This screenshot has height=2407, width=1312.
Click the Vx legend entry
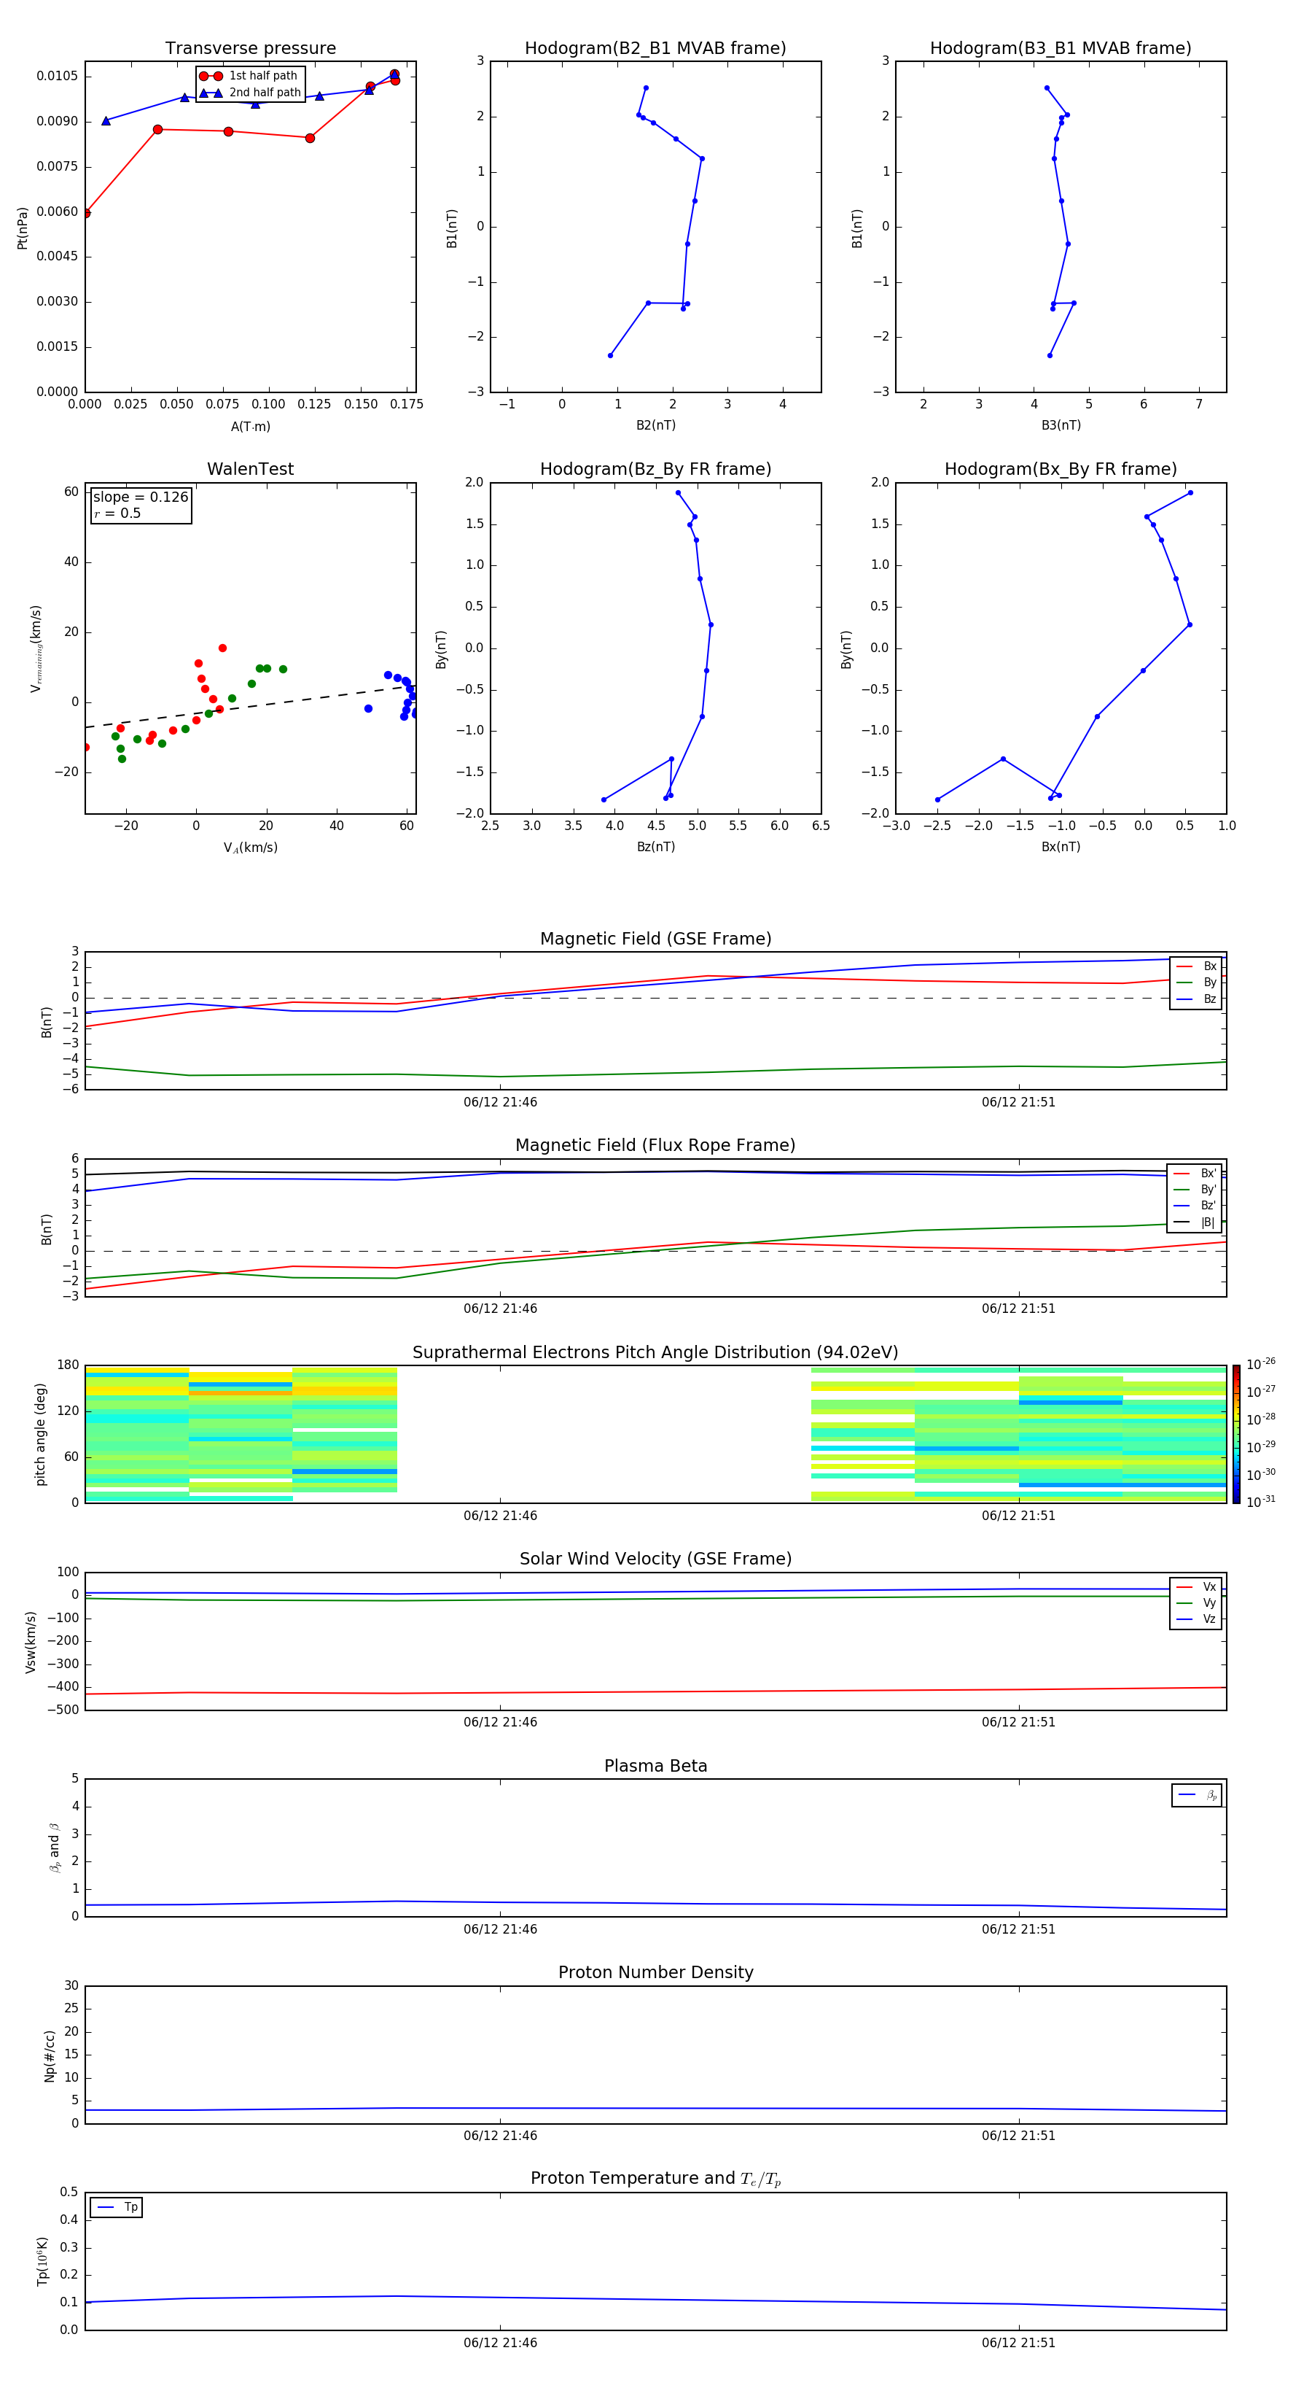pyautogui.click(x=1196, y=1586)
